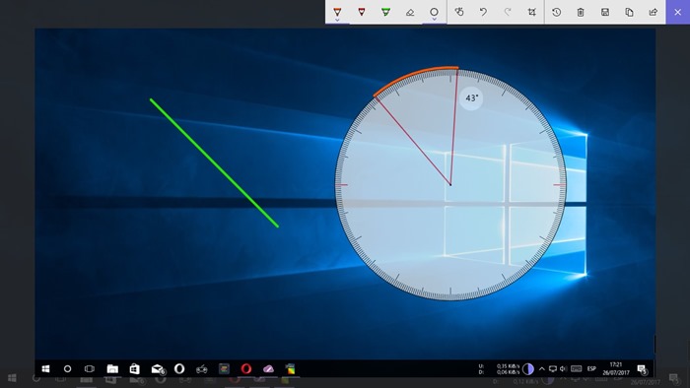This screenshot has height=388, width=690.
Task: Share the sketch
Action: pyautogui.click(x=654, y=12)
